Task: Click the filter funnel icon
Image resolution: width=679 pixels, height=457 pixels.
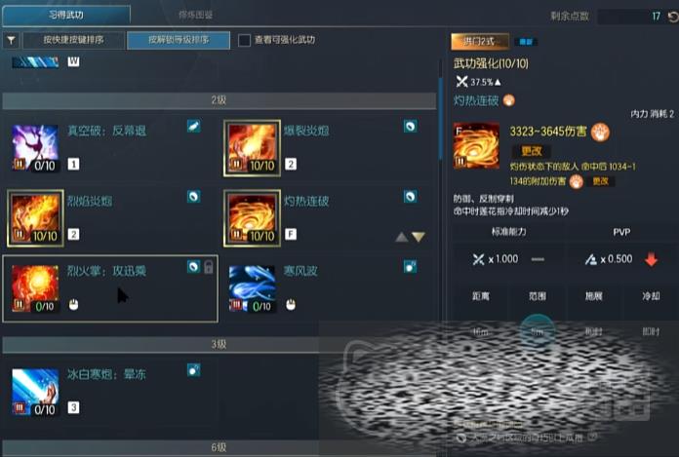Action: [12, 41]
